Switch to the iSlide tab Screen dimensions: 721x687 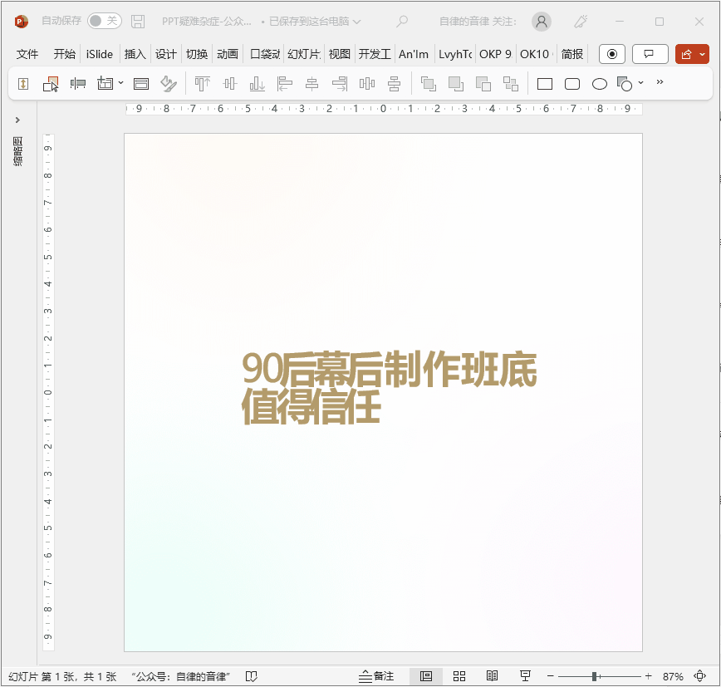coord(100,54)
